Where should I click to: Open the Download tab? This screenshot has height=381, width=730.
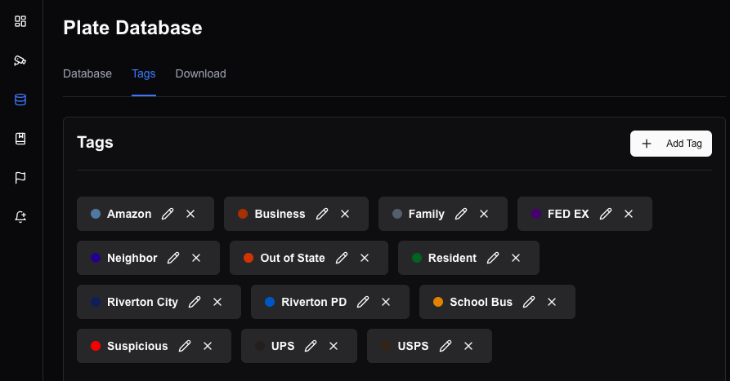coord(200,73)
